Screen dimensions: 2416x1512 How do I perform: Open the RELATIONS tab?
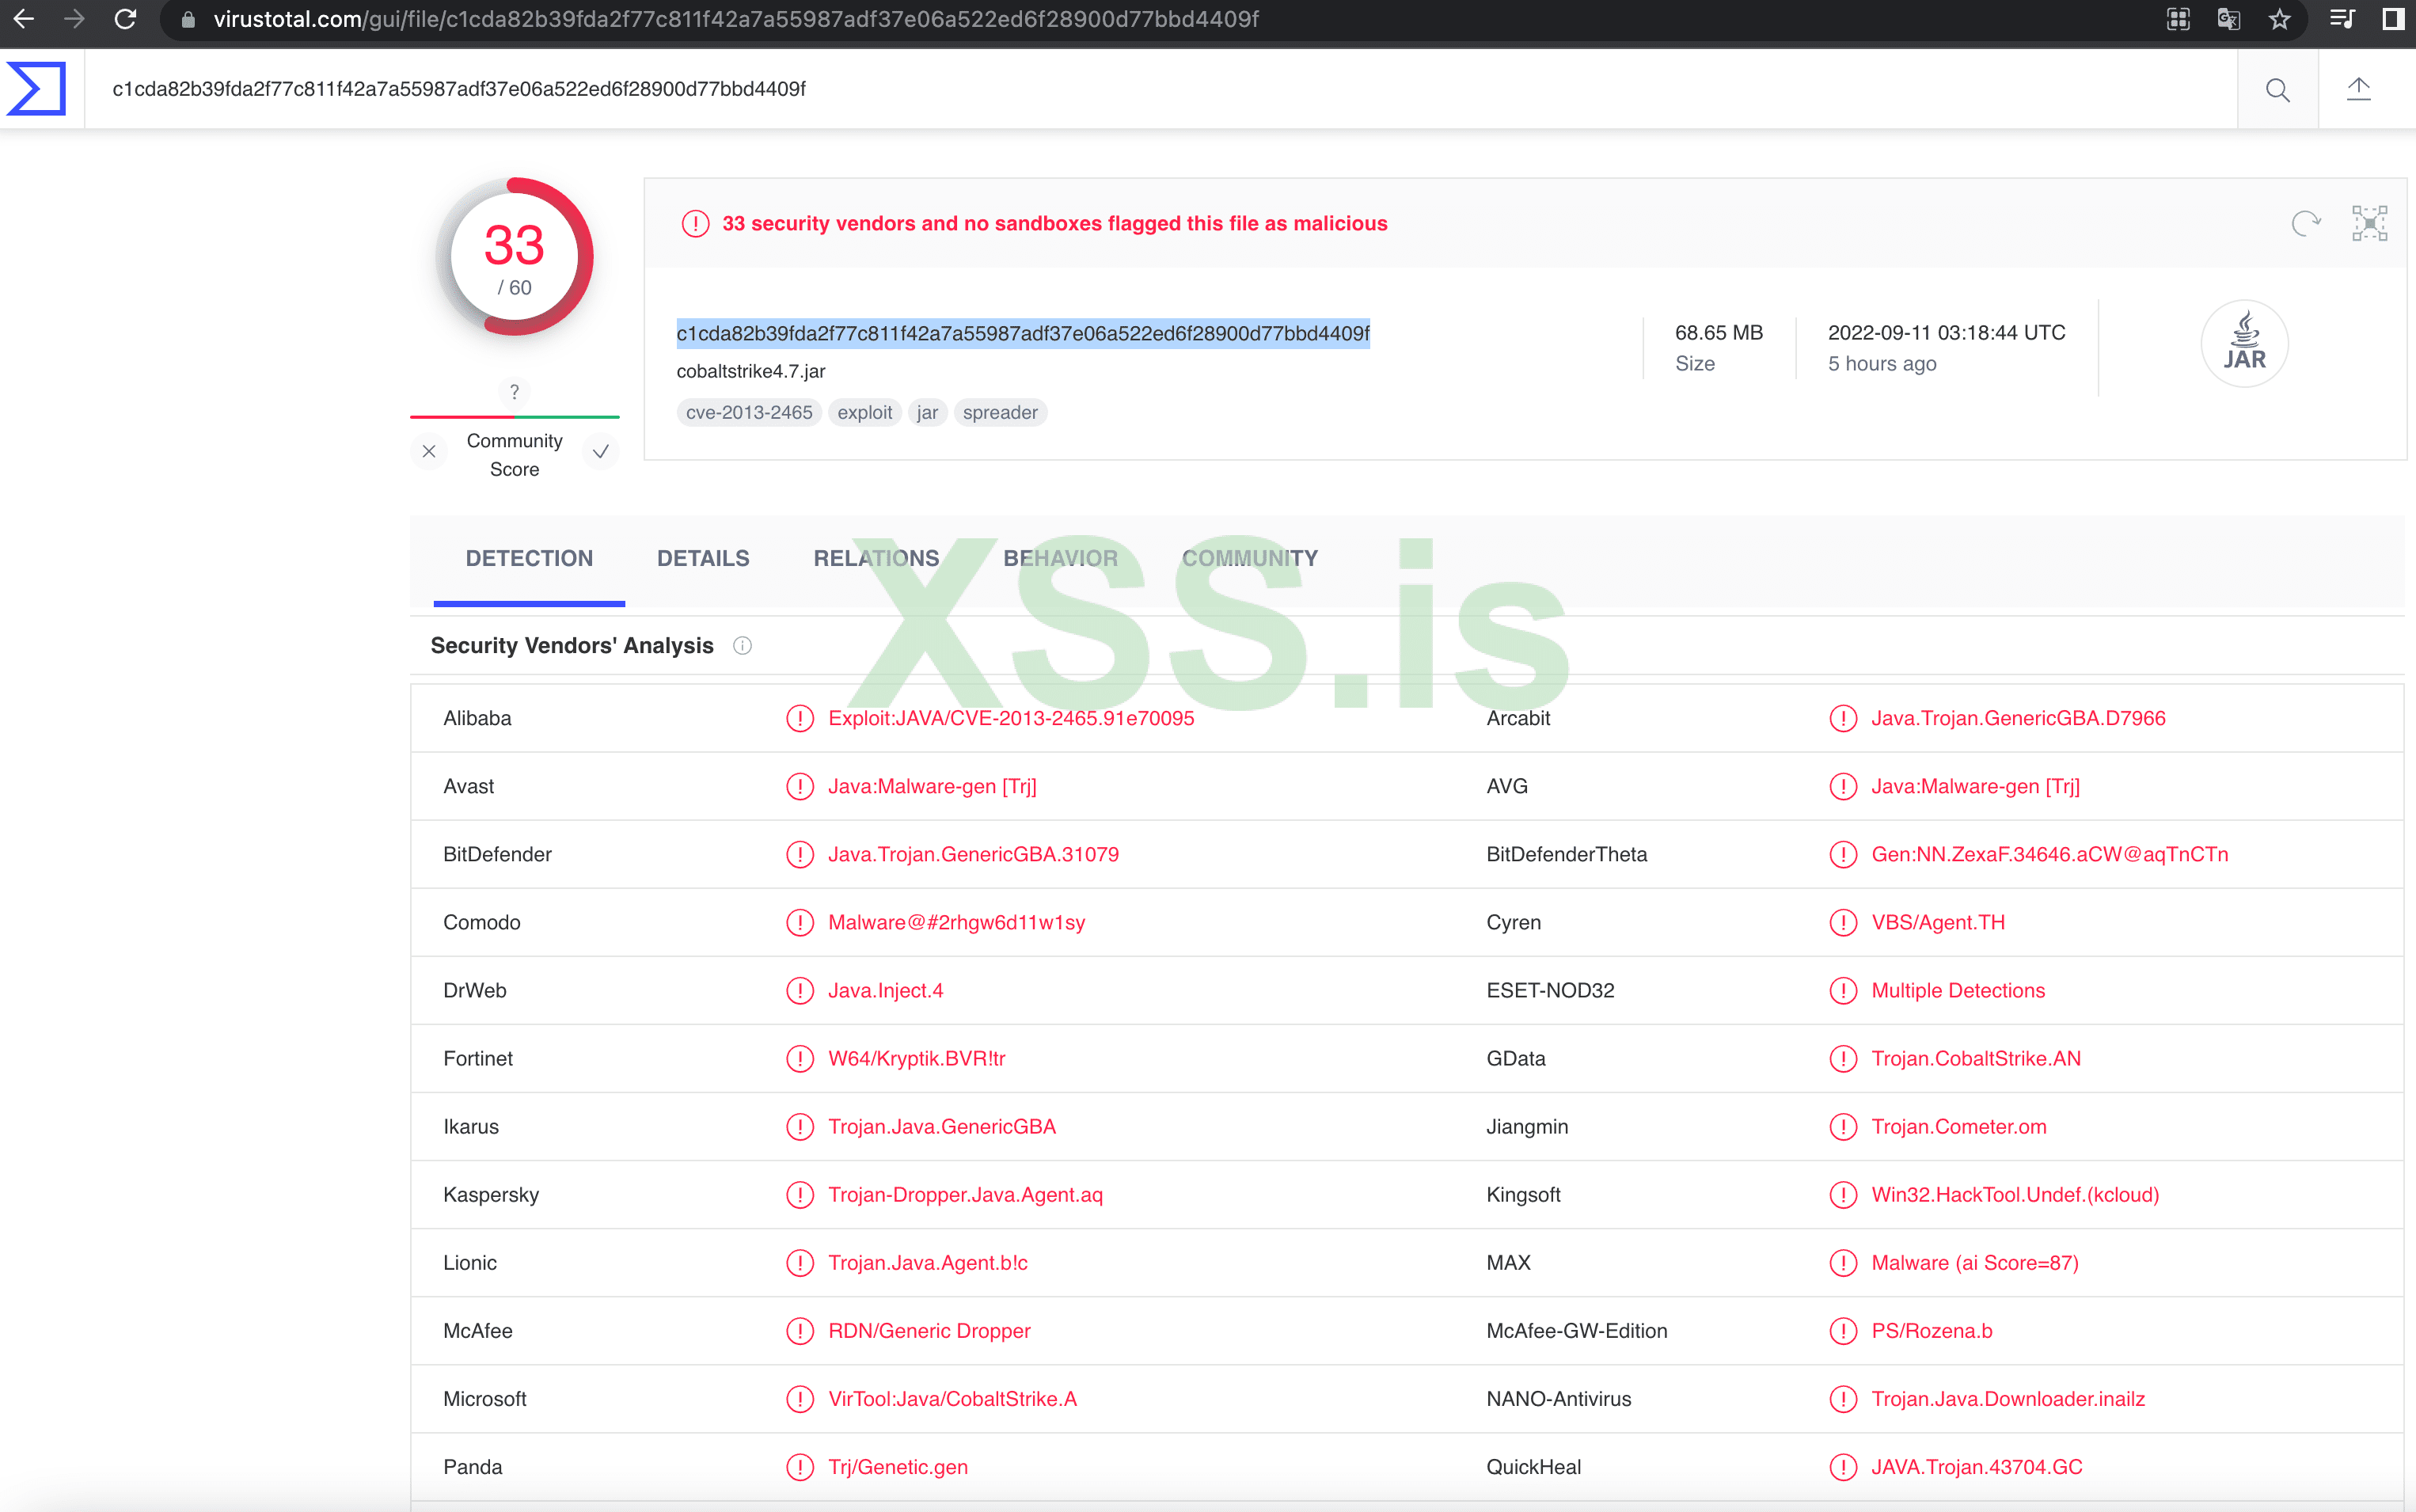pos(876,558)
